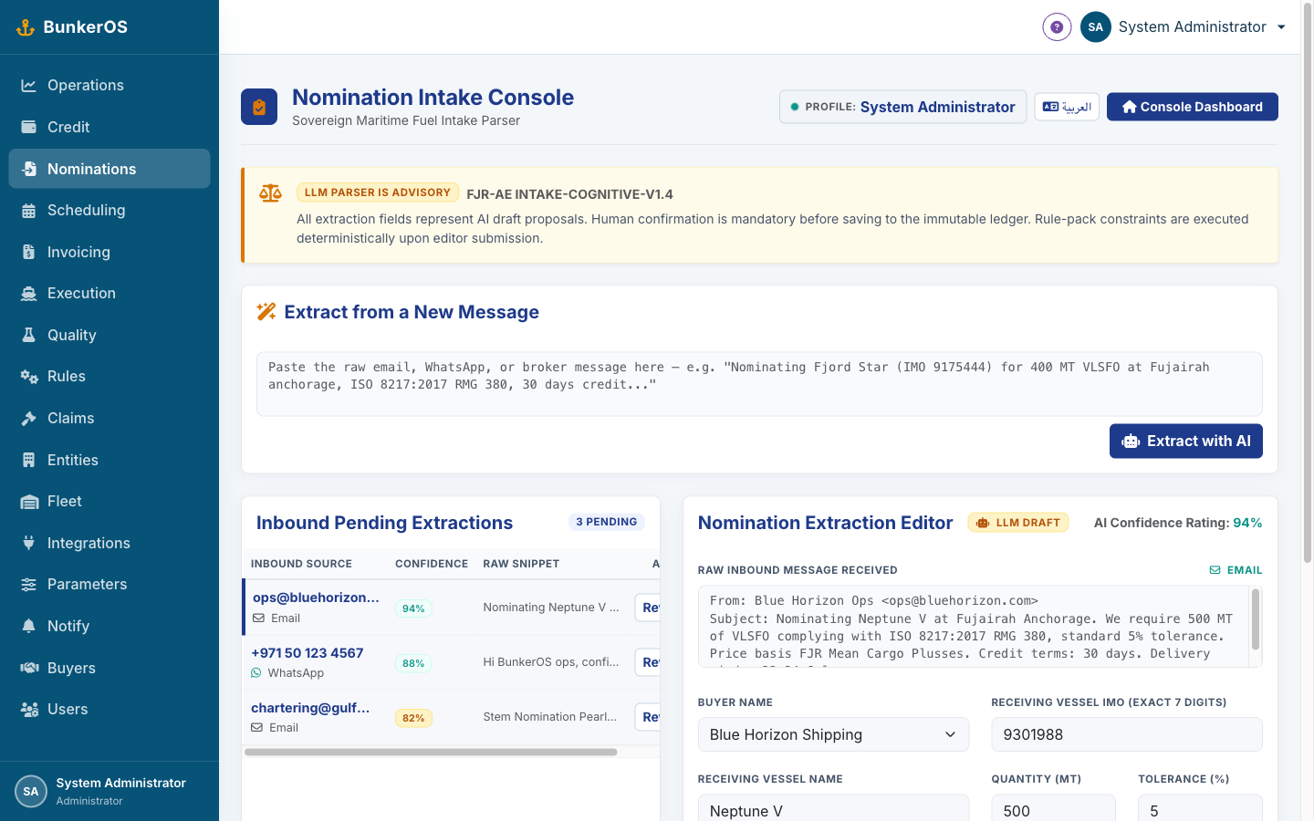
Task: Click the LLM DRAFT badge
Action: 1018,523
